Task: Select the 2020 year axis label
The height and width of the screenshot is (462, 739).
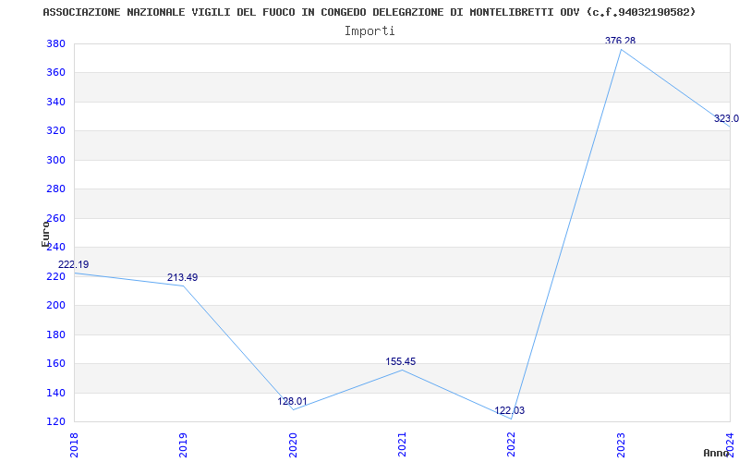Action: pyautogui.click(x=292, y=444)
